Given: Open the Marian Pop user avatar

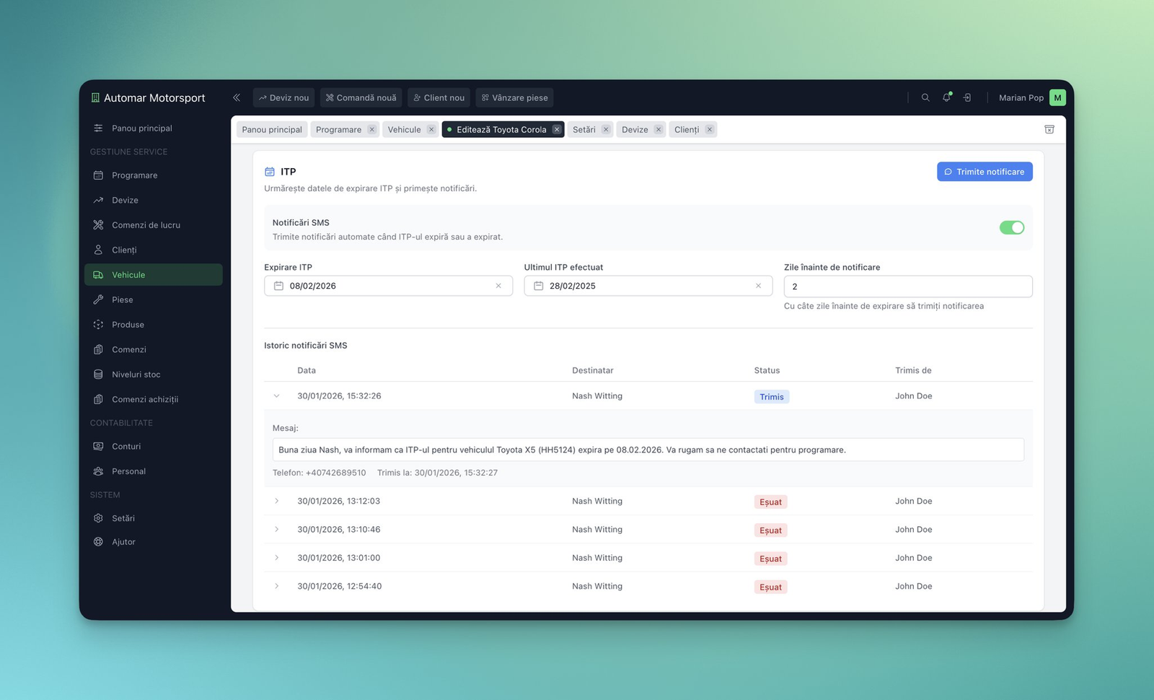Looking at the screenshot, I should point(1057,97).
